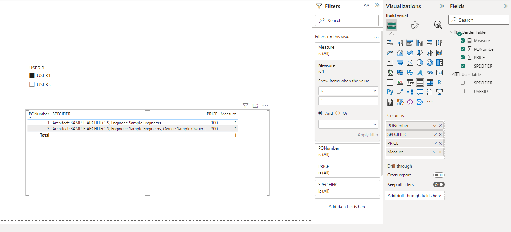Select the area chart visual

tap(400, 53)
